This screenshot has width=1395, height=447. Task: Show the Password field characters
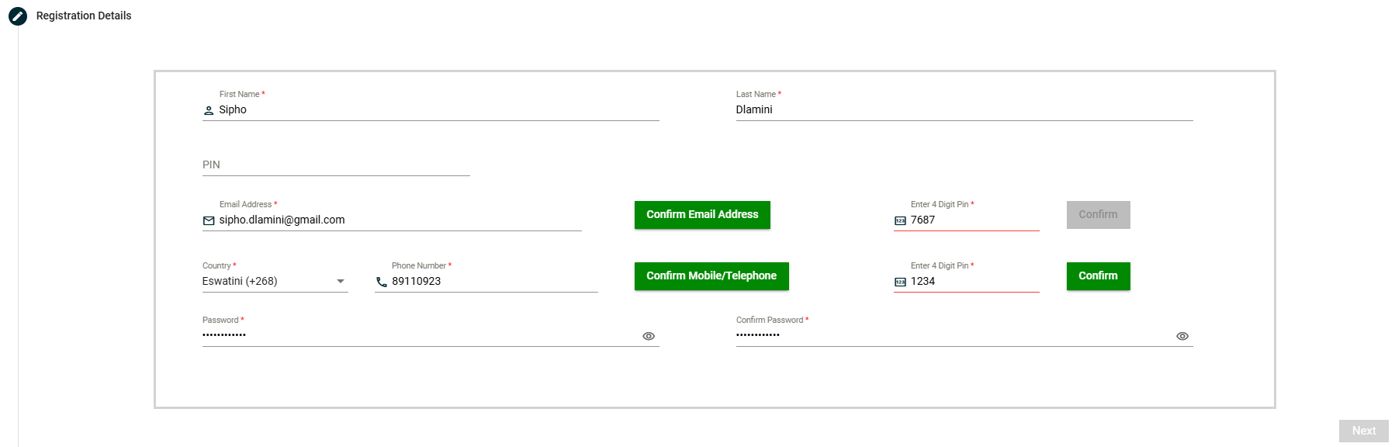click(x=649, y=336)
